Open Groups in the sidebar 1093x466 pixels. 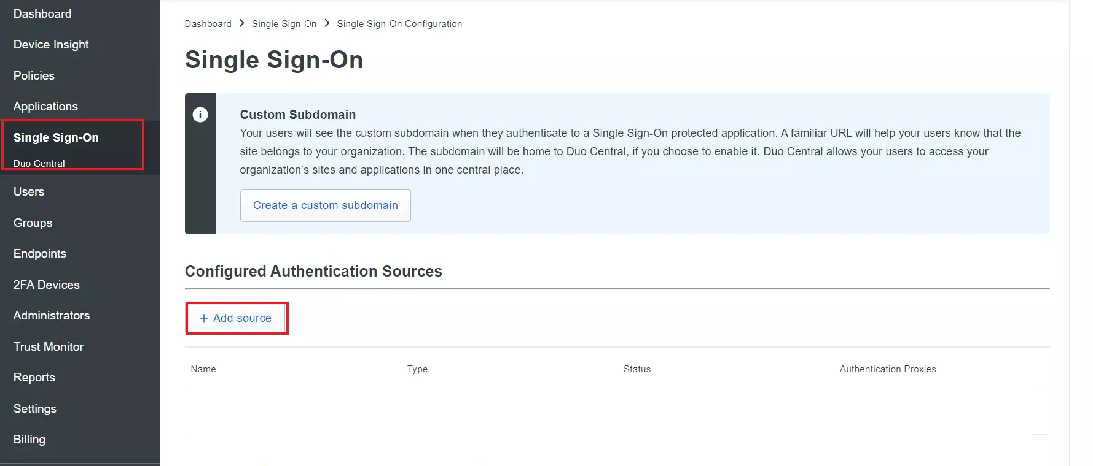coord(33,223)
